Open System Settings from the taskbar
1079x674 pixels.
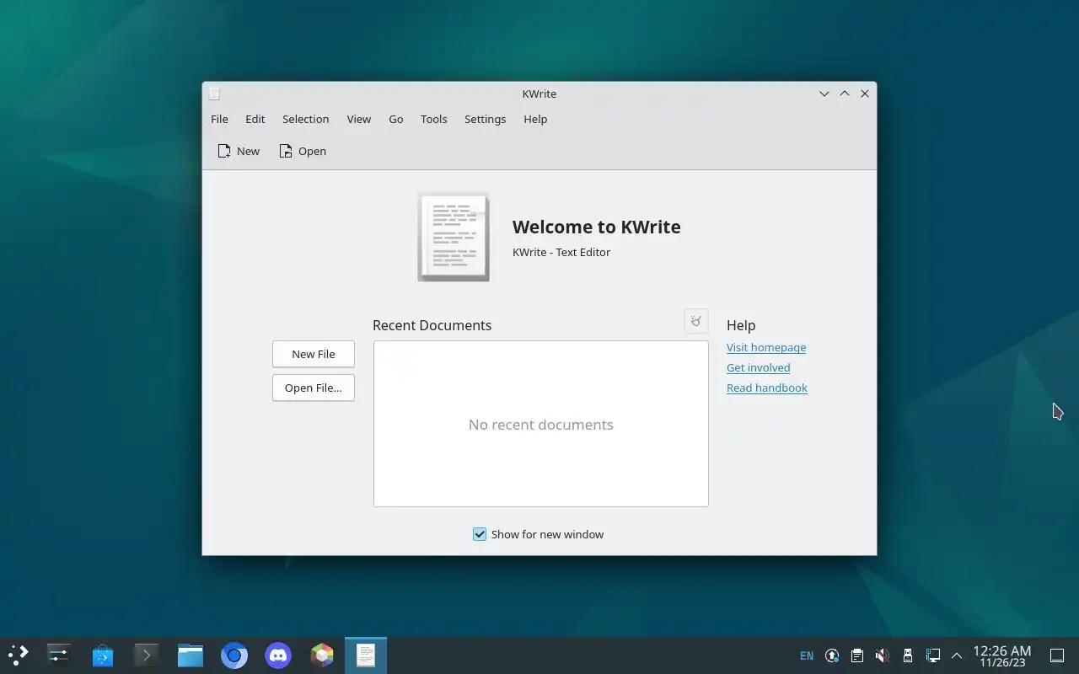pos(59,655)
